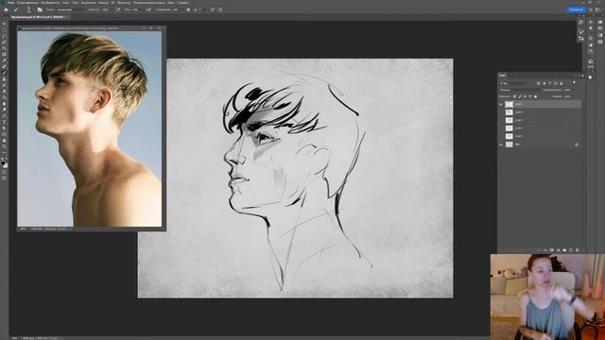Toggle lock transparent pixels
The width and height of the screenshot is (605, 340).
[x=514, y=96]
